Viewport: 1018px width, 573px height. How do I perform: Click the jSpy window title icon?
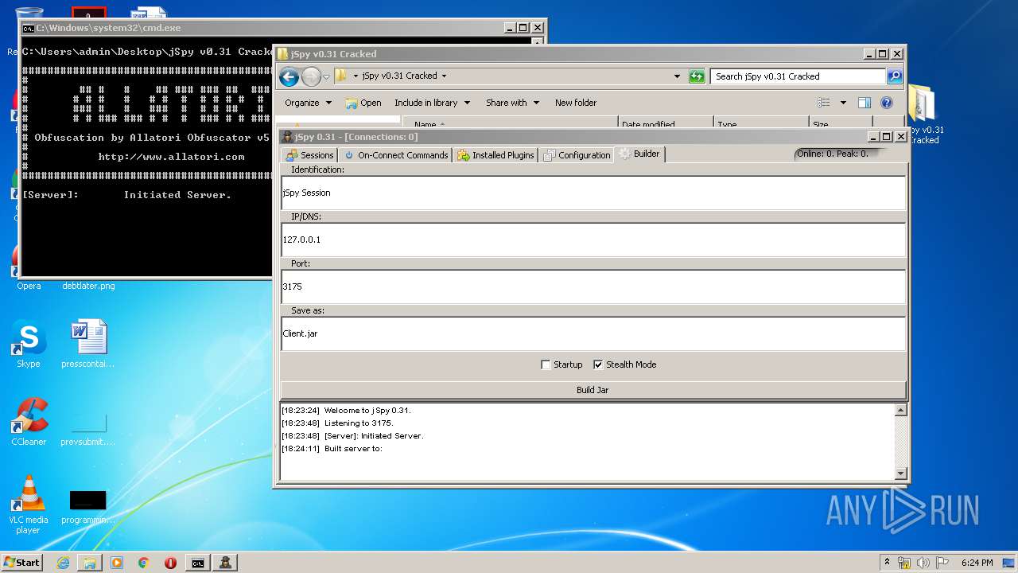coord(287,137)
